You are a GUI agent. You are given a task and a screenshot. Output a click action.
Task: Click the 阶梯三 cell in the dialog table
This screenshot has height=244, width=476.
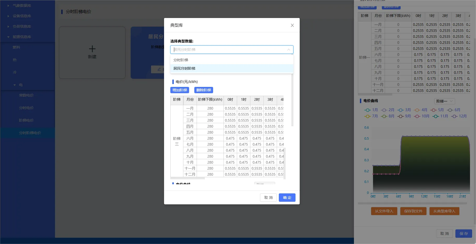pyautogui.click(x=177, y=141)
